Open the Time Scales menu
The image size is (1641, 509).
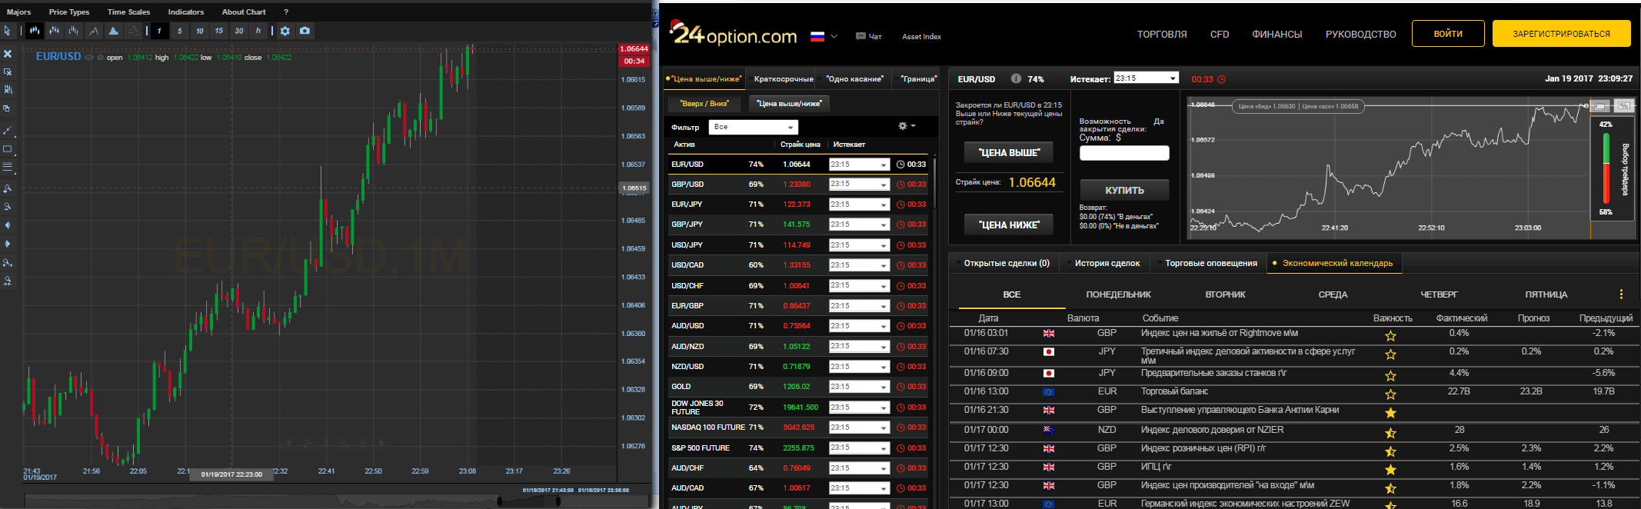[x=128, y=12]
